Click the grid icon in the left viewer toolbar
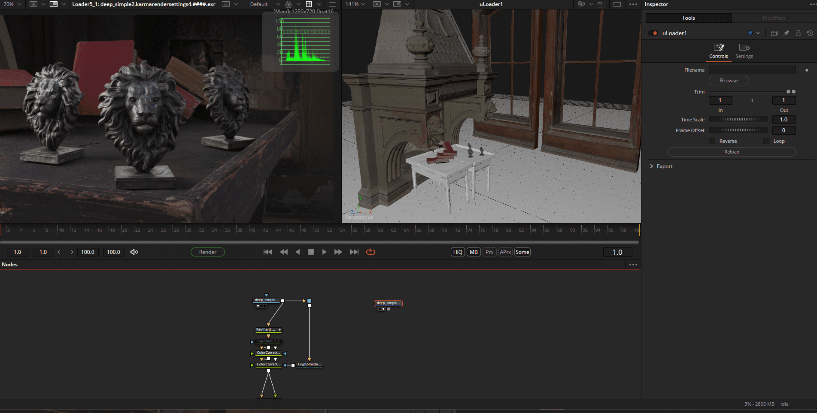 309,4
